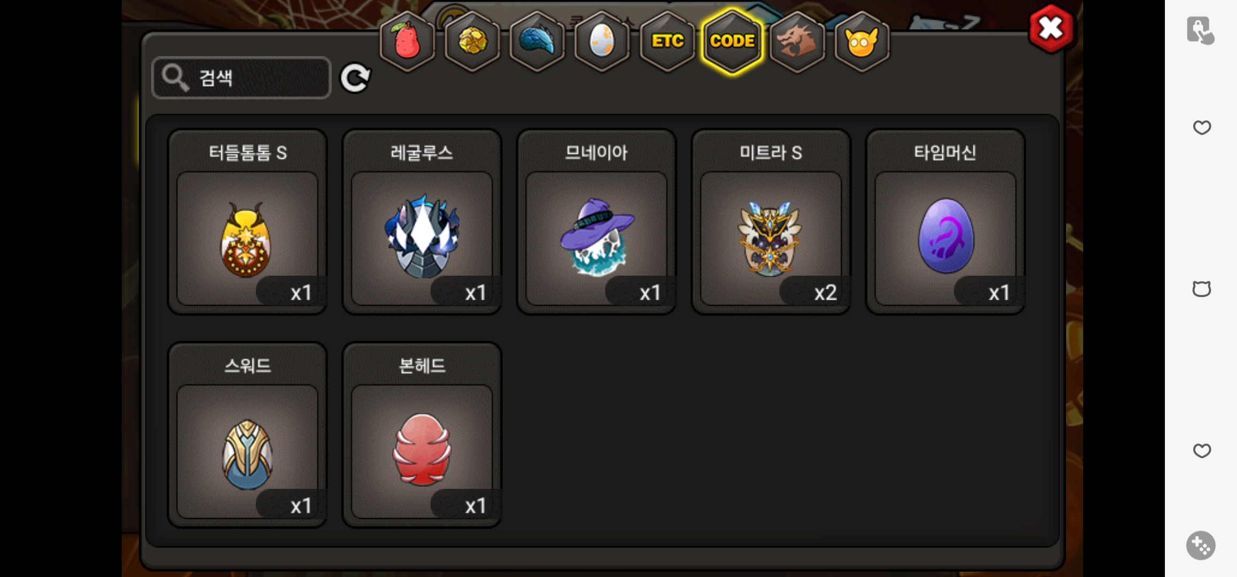Image resolution: width=1237 pixels, height=577 pixels.
Task: Focus the 검색 search field
Action: (241, 78)
